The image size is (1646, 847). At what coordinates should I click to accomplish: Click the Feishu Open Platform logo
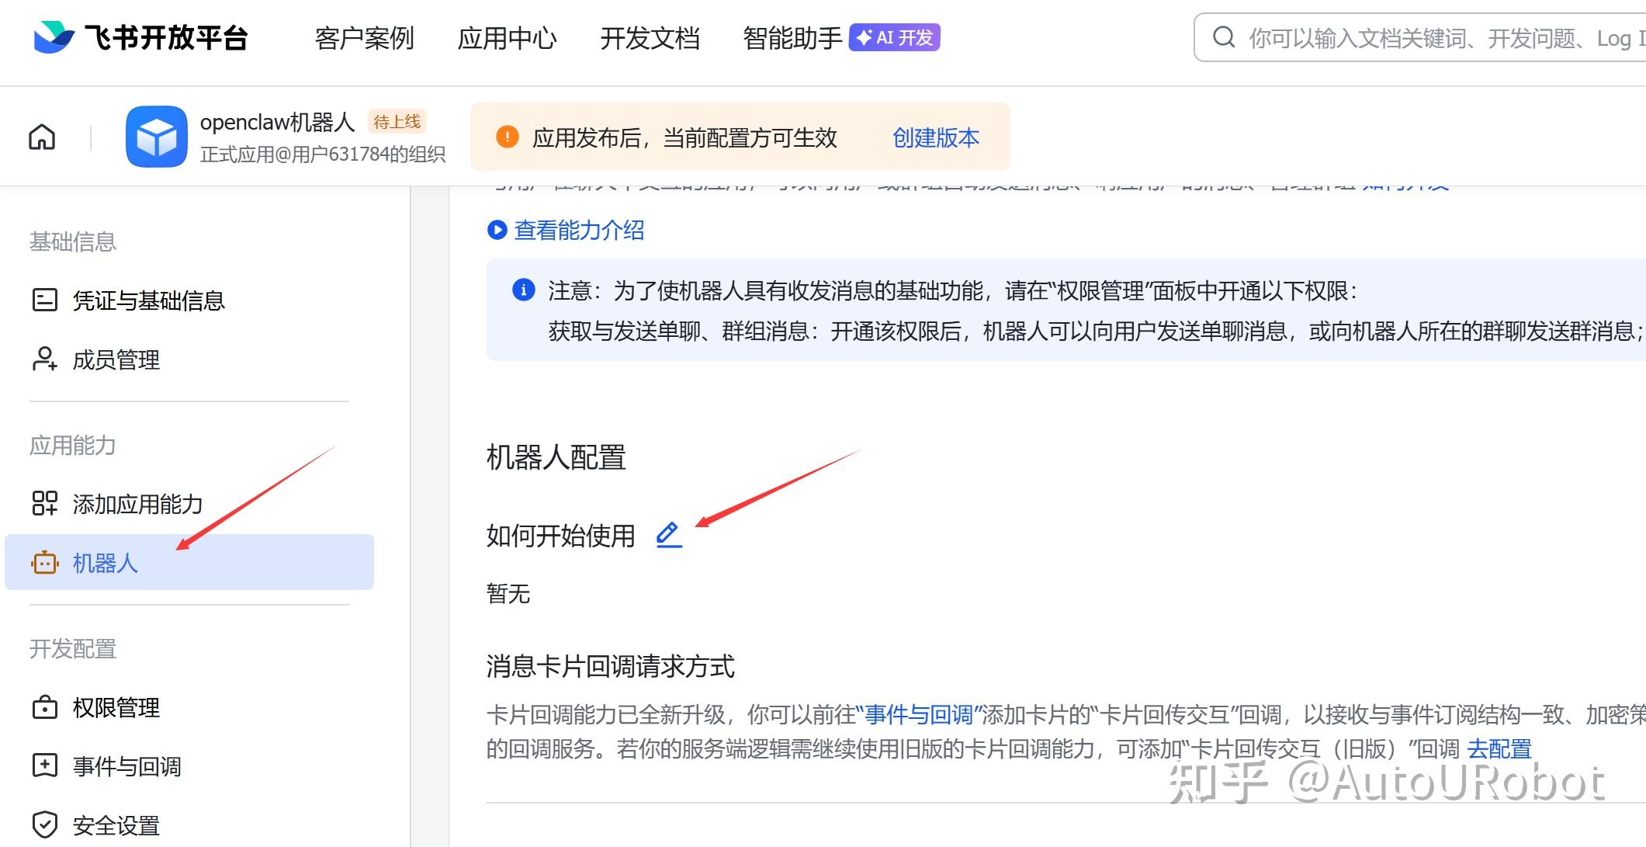pos(140,37)
